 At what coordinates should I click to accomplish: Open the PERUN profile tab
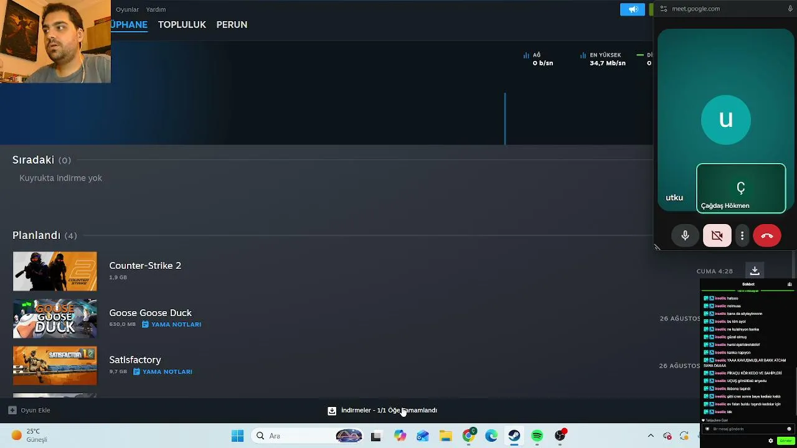pyautogui.click(x=232, y=24)
